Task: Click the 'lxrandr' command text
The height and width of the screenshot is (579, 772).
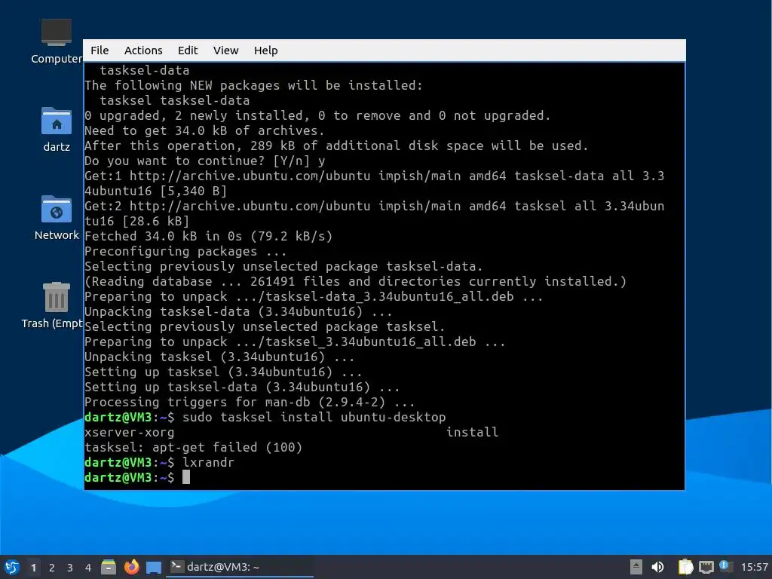Action: (208, 462)
